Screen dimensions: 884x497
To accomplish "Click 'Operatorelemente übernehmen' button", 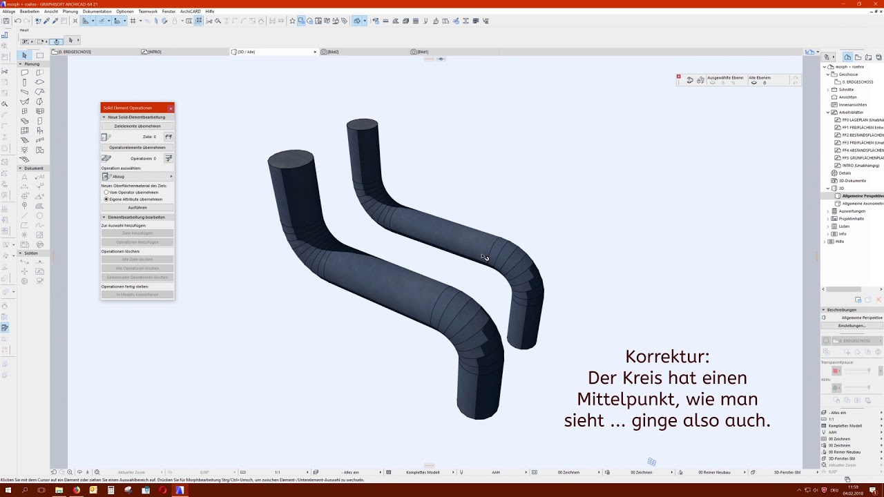I will click(137, 147).
